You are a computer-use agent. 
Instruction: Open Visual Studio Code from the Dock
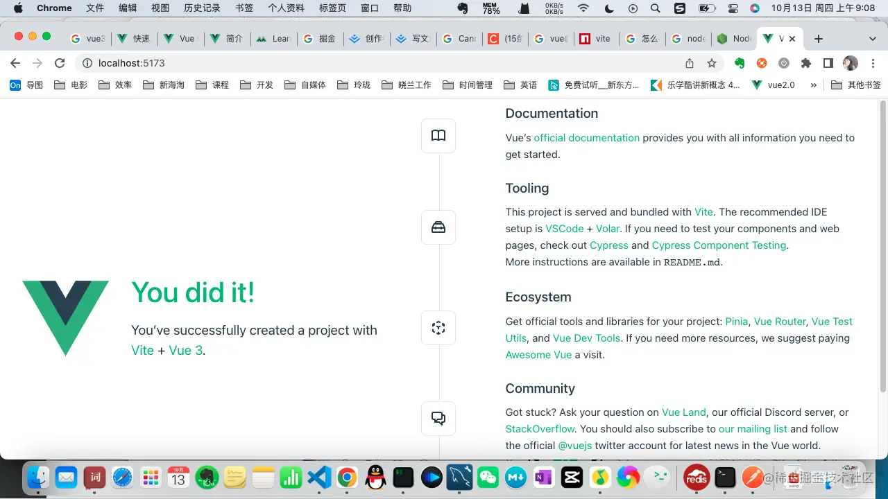click(319, 477)
